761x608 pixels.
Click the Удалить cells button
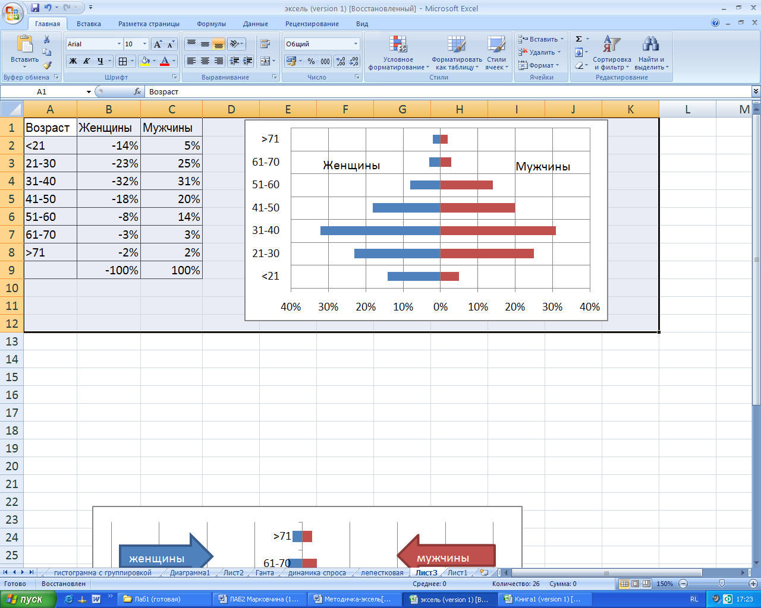pos(540,52)
